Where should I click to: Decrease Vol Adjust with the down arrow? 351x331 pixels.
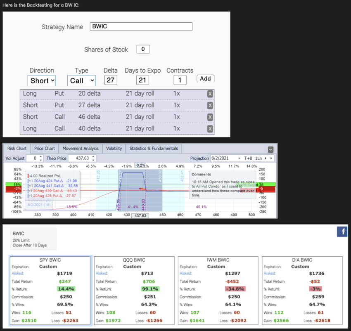point(40,160)
